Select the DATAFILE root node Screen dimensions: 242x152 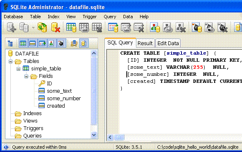[x=27, y=53]
